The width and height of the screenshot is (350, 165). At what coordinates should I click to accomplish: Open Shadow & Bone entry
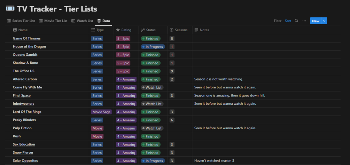pos(25,63)
